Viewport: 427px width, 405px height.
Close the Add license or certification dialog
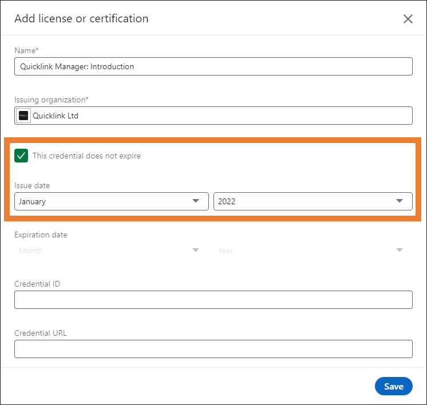coord(408,19)
